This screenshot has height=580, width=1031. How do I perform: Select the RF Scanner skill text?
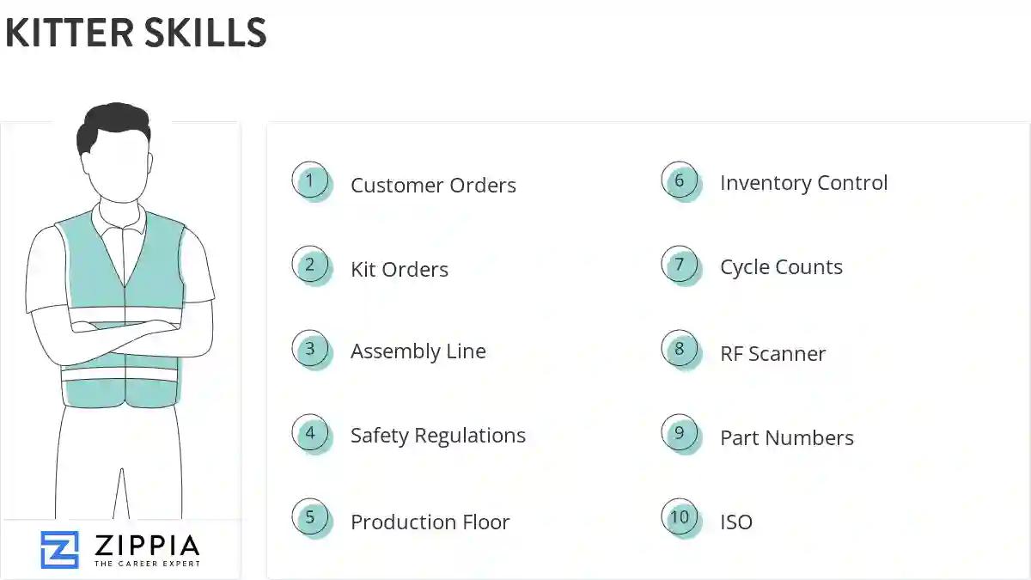point(773,354)
